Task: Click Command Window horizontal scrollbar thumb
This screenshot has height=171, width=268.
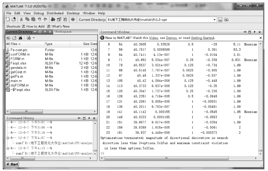Action: 166,158
